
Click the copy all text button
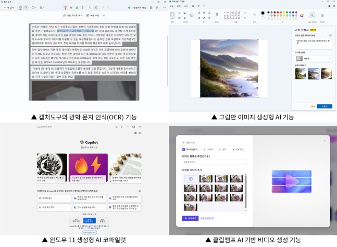tap(73, 16)
